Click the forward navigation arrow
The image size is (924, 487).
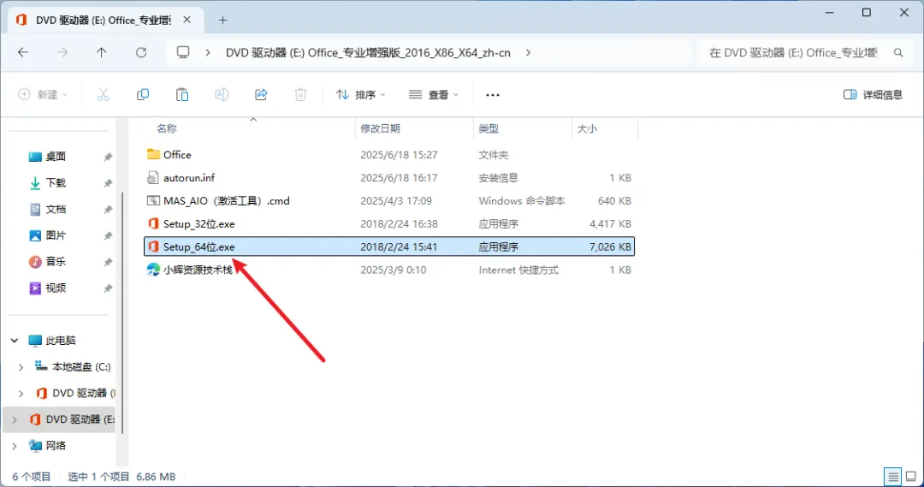(62, 52)
